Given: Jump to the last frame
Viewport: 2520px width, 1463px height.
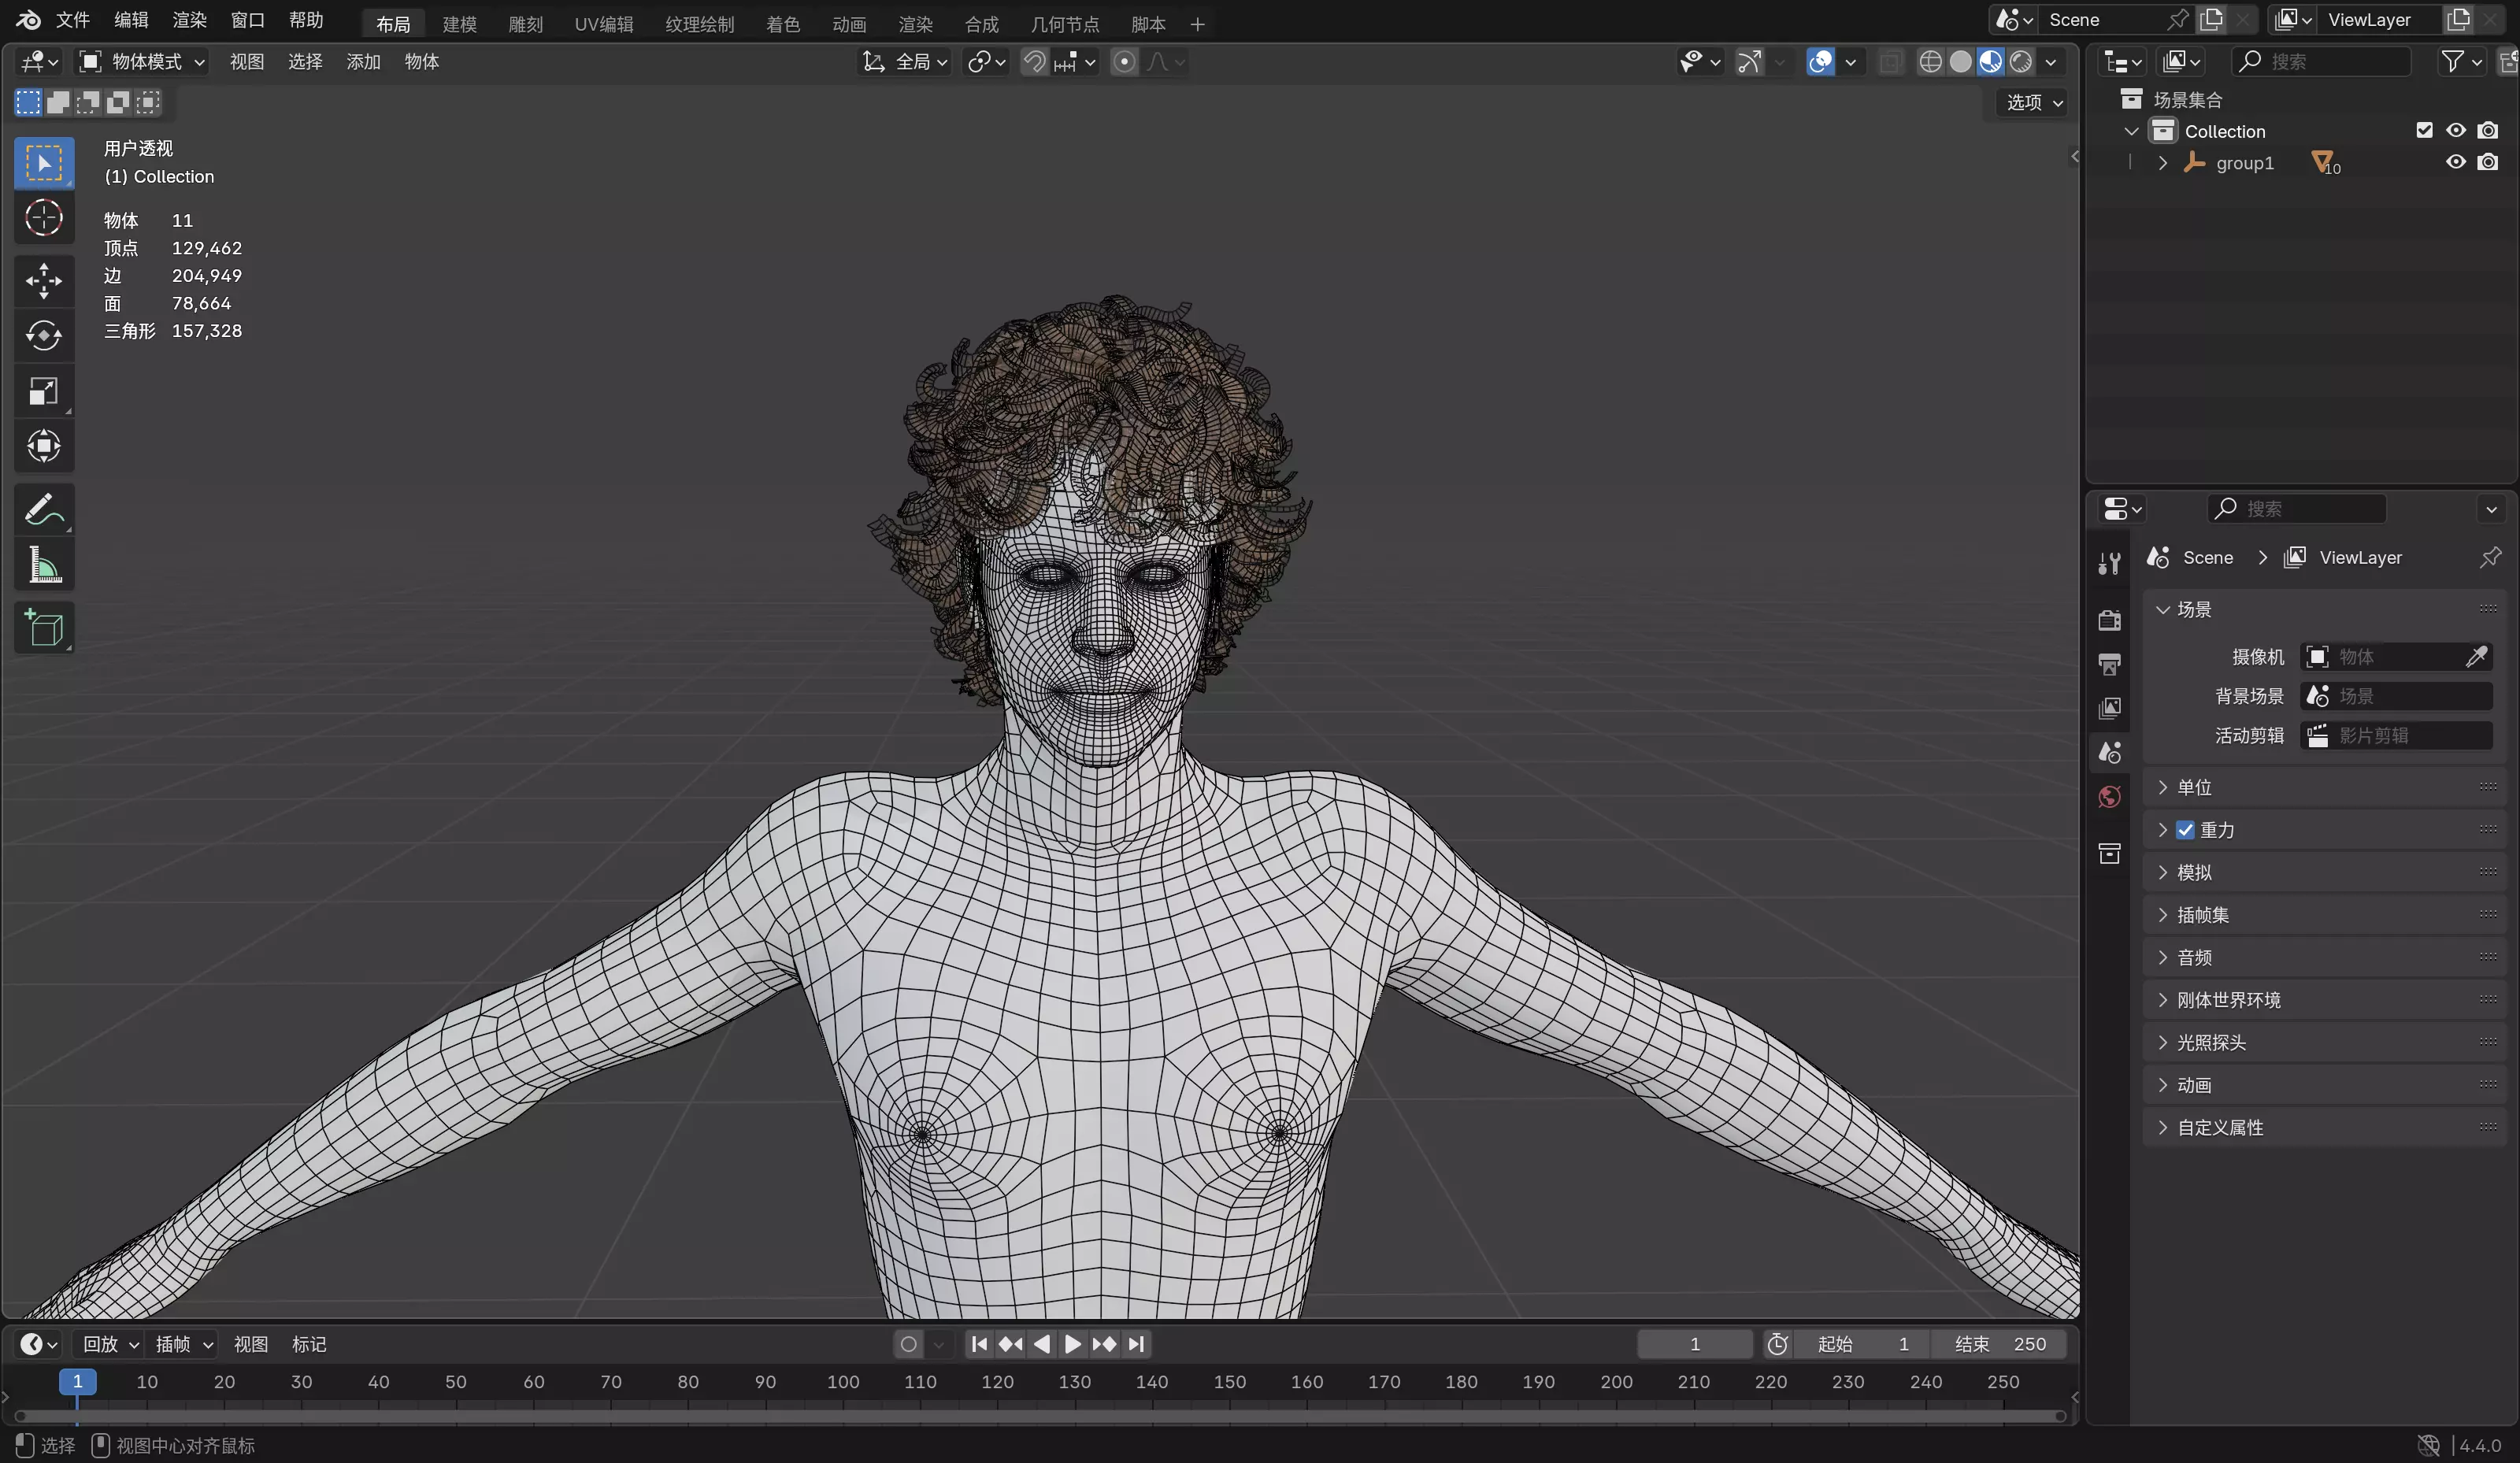Looking at the screenshot, I should (1136, 1344).
